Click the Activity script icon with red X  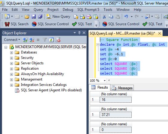pos(58,40)
